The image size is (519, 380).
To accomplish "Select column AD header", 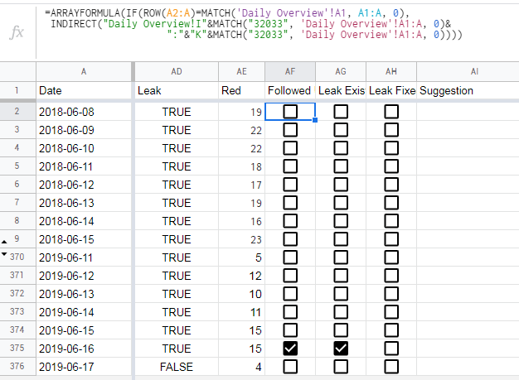I will coord(177,71).
